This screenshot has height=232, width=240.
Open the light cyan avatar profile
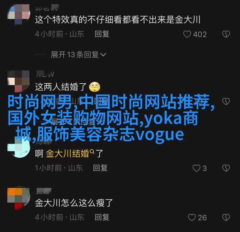[x=18, y=147]
